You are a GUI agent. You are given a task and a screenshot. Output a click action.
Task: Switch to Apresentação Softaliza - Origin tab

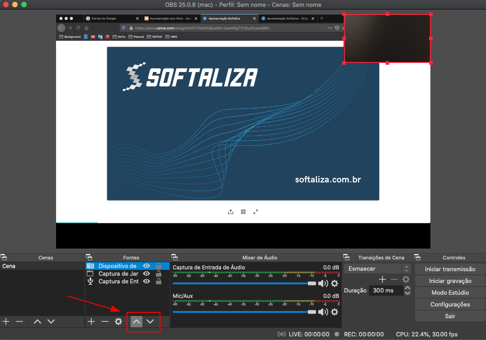point(288,18)
